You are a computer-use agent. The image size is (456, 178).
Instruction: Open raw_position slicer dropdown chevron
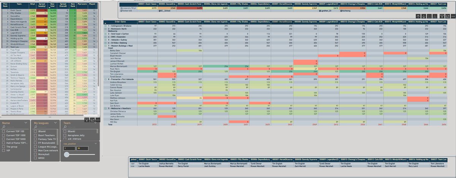[x=96, y=143]
